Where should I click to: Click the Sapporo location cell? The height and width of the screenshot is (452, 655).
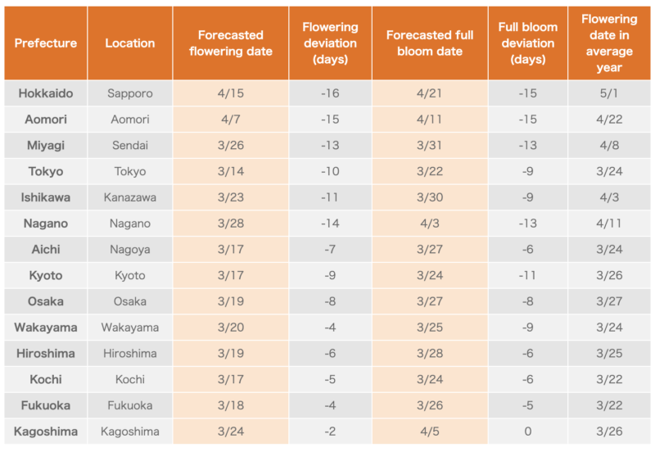pos(130,93)
